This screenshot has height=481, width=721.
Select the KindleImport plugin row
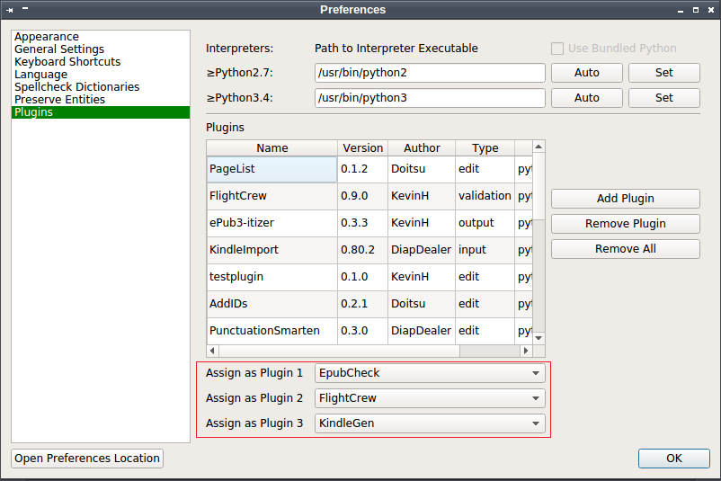[259, 250]
